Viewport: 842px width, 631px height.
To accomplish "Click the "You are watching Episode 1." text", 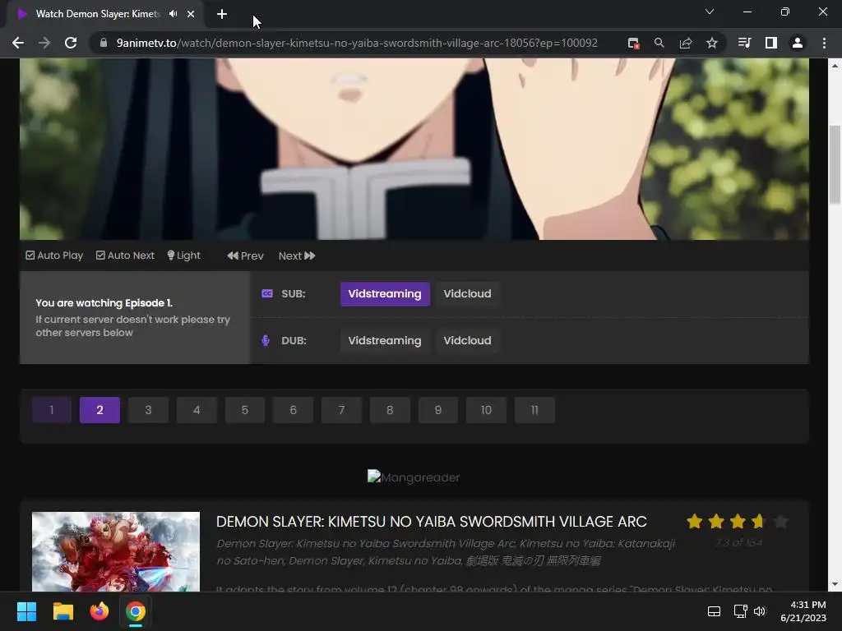I will tap(104, 303).
